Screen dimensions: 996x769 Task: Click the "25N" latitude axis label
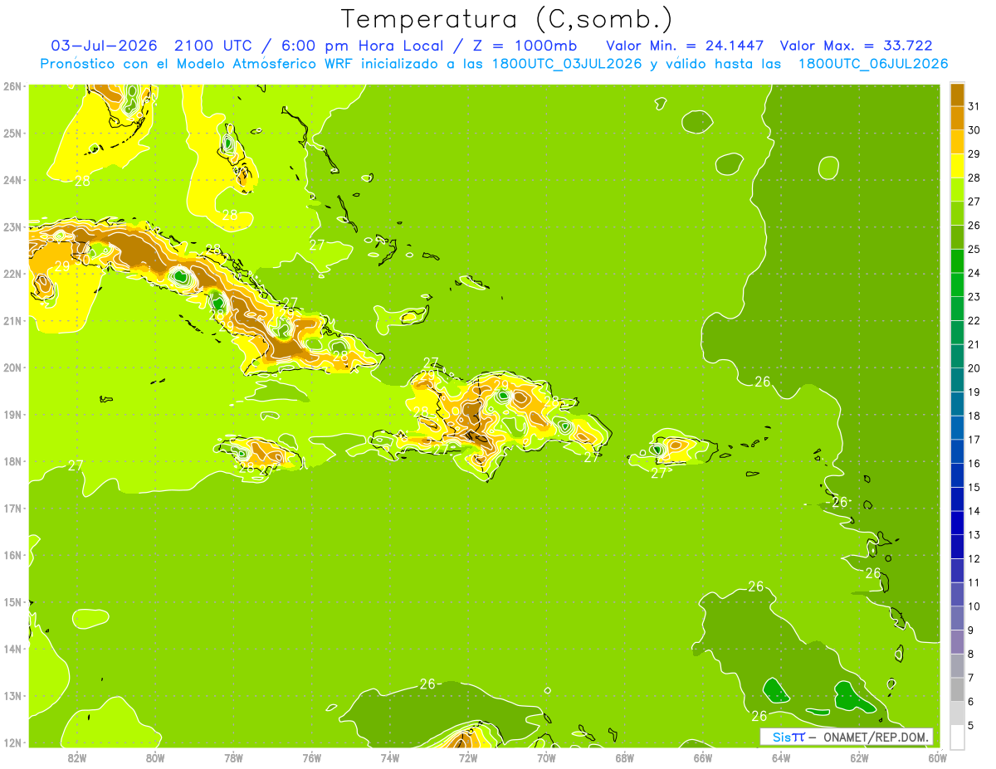[12, 133]
